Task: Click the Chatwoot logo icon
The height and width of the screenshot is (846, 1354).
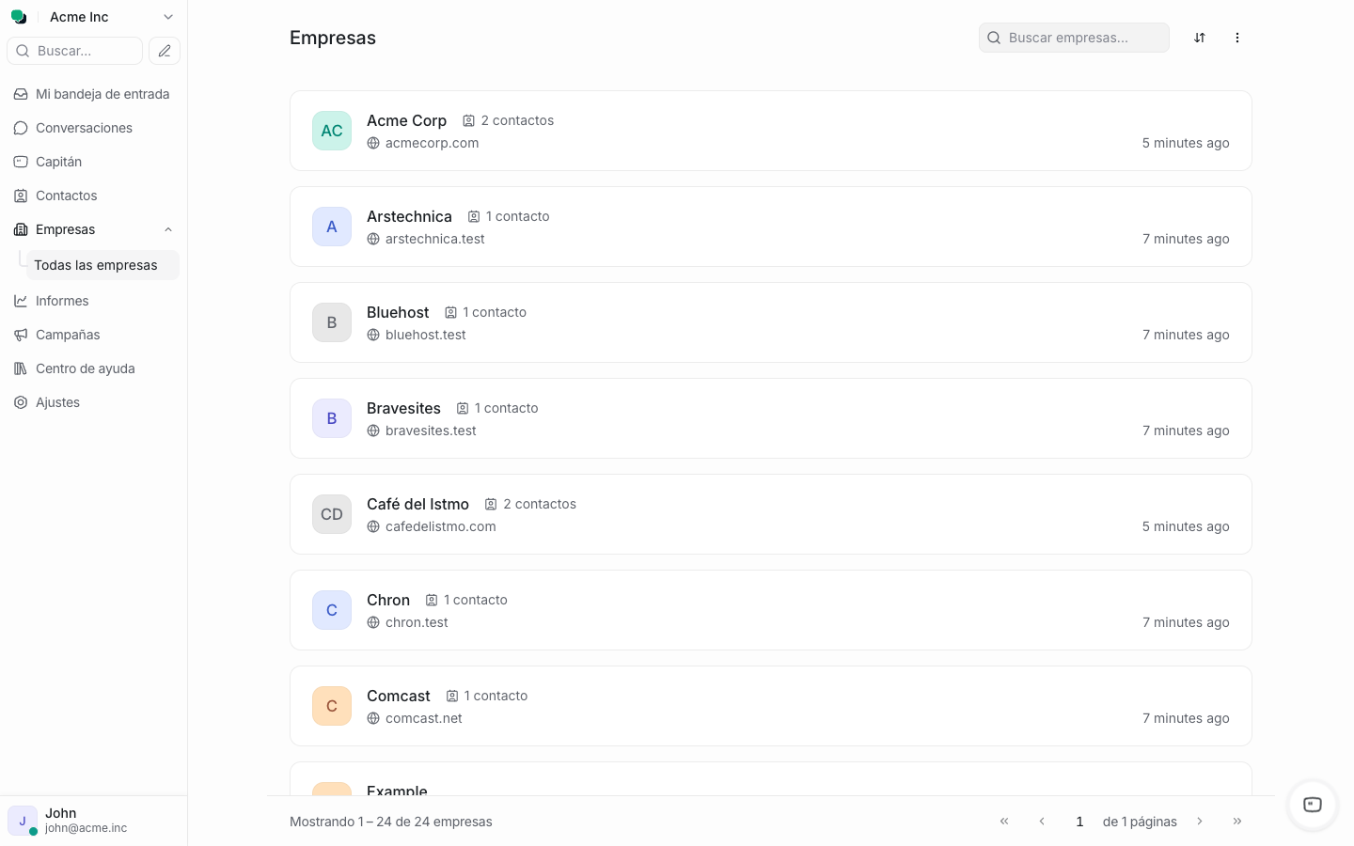Action: click(x=18, y=17)
